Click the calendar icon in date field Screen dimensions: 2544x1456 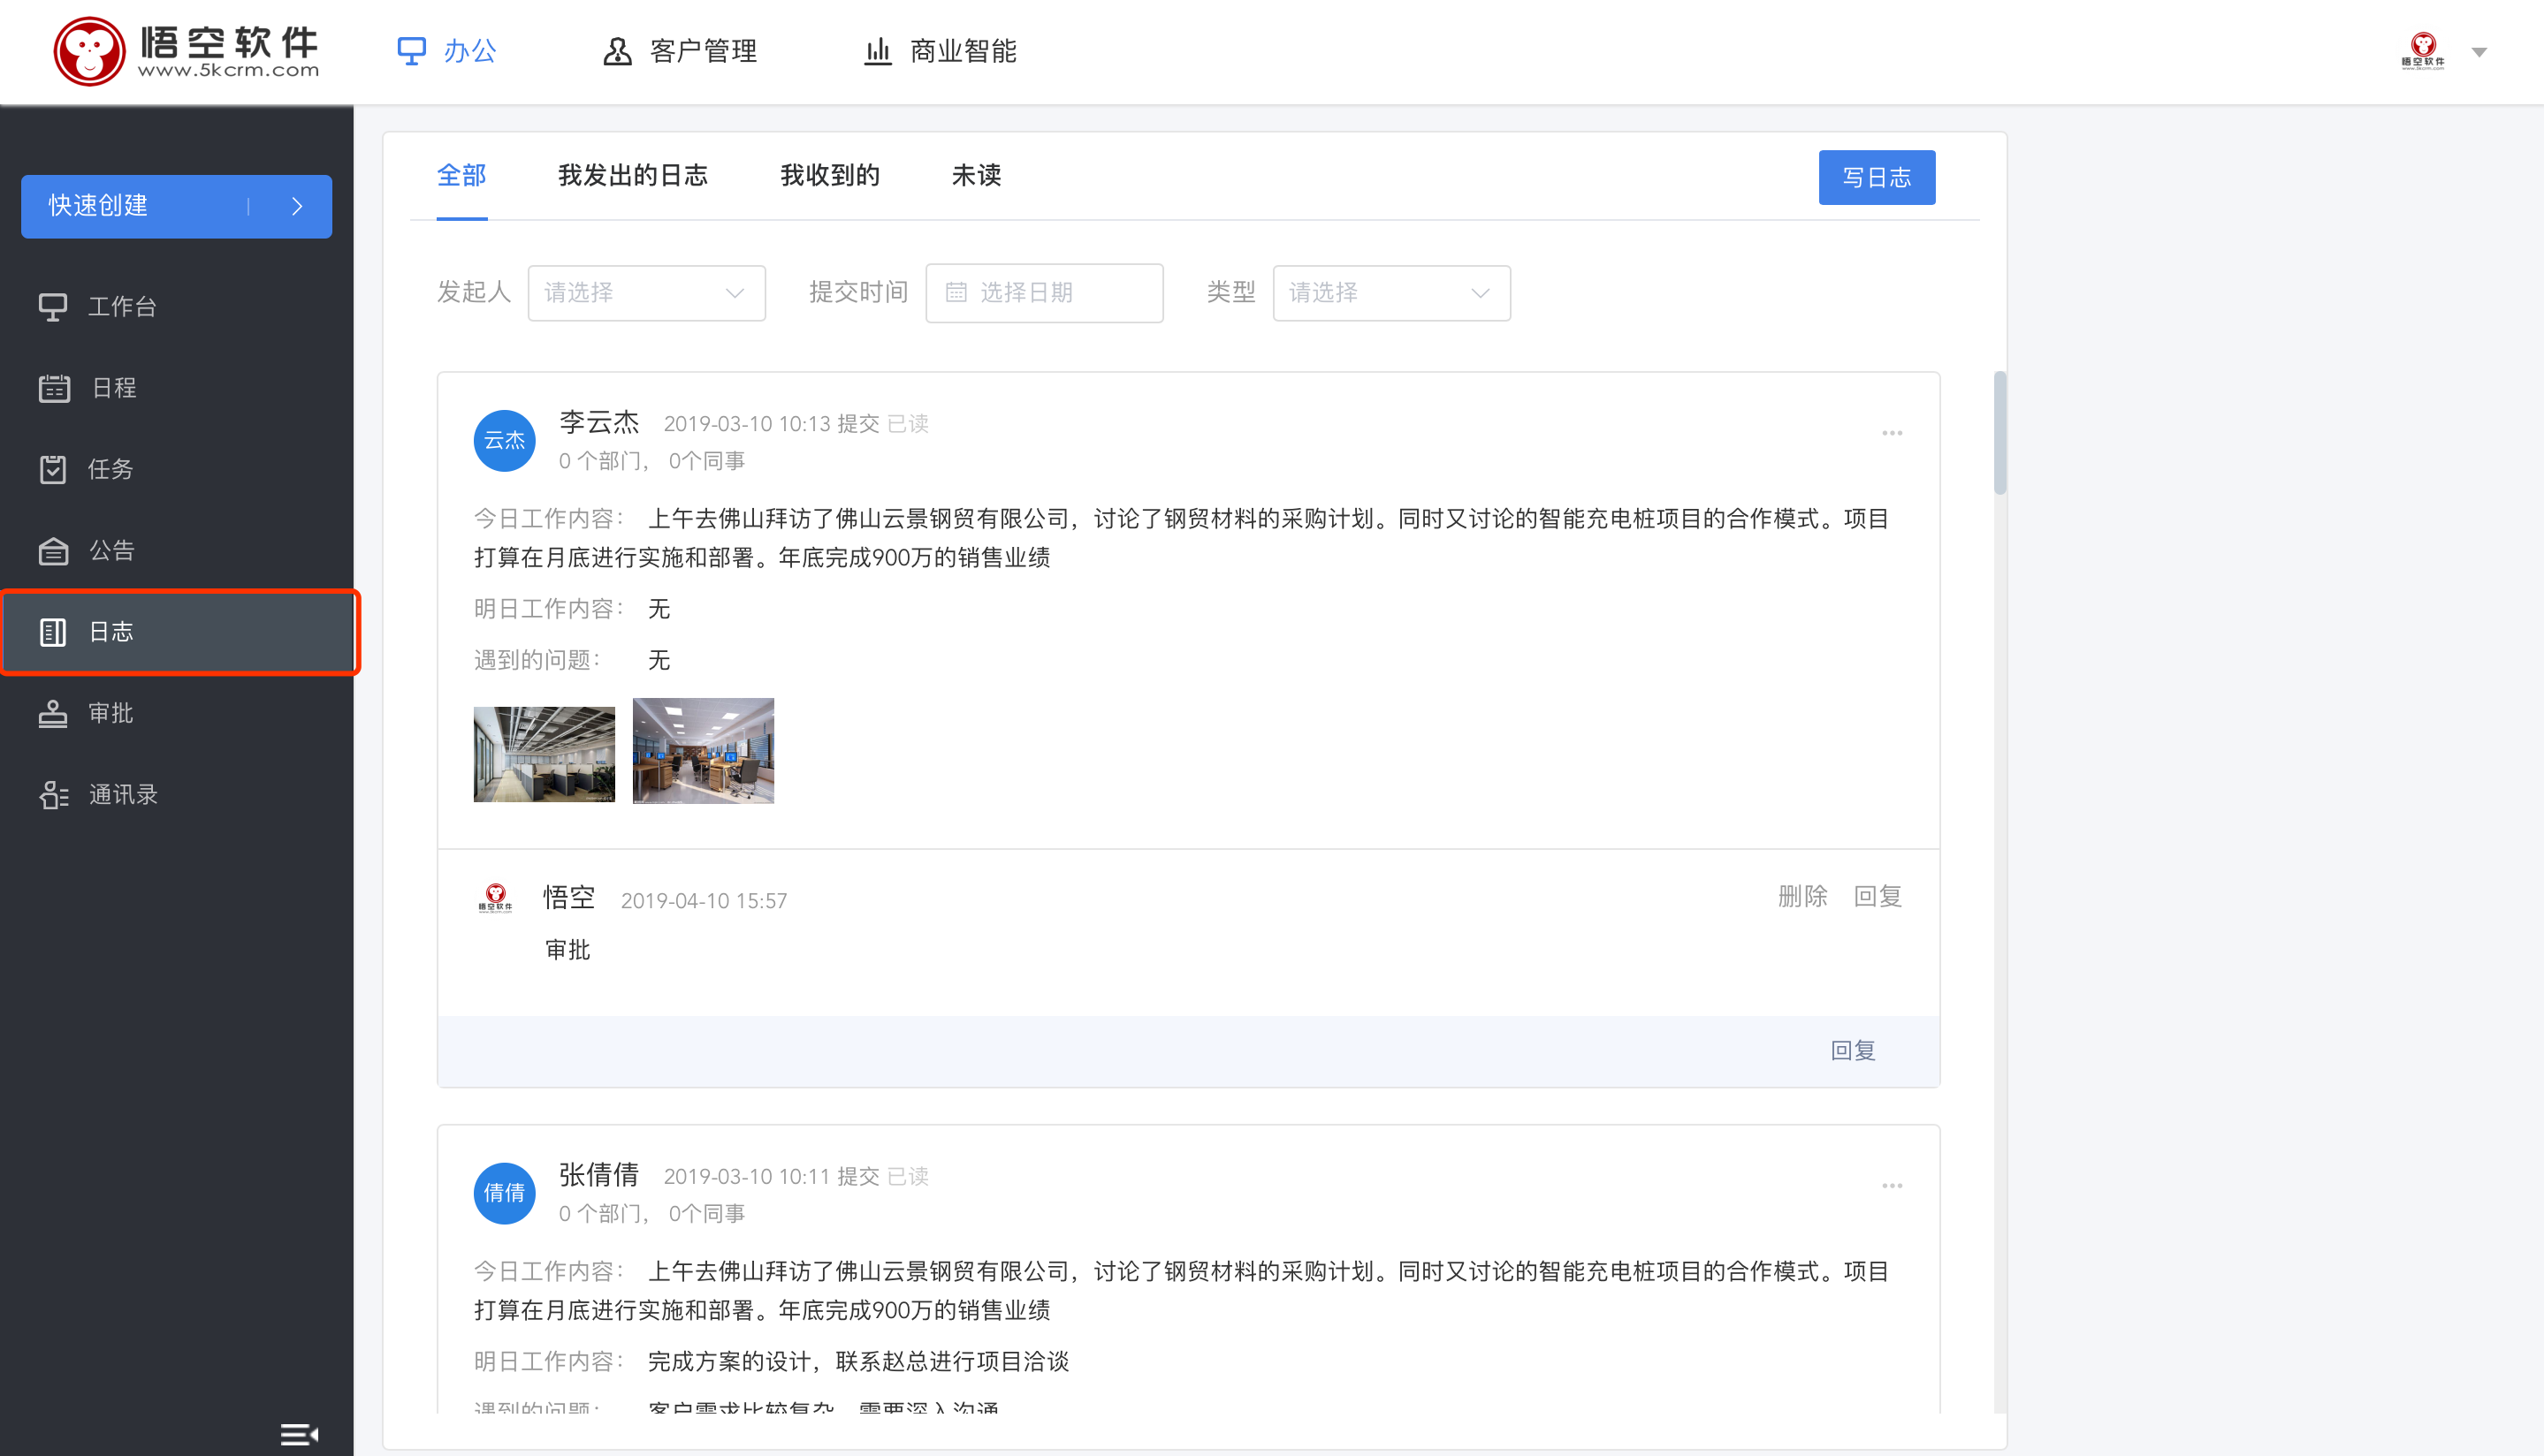956,293
